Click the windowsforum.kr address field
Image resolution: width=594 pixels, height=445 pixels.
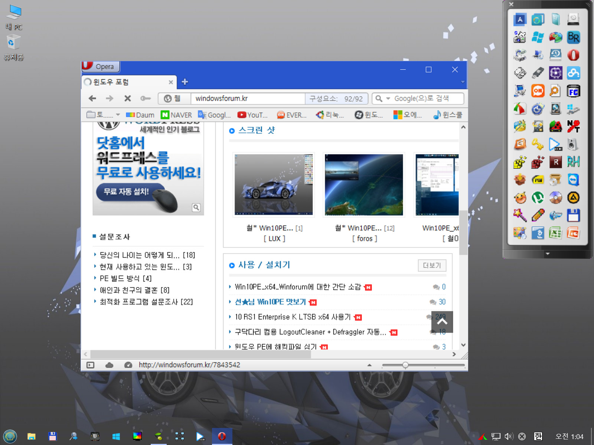click(x=248, y=99)
